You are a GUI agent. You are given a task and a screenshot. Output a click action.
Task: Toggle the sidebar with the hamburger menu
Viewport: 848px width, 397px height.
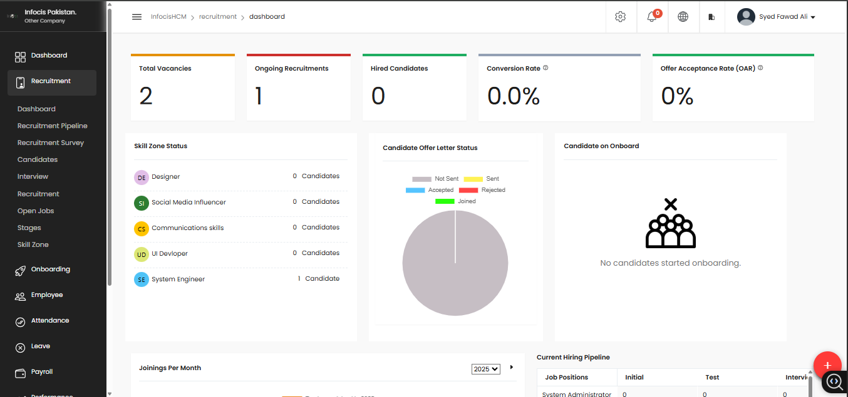pos(137,17)
